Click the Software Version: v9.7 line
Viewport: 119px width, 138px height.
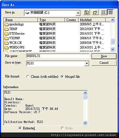pos(22,112)
